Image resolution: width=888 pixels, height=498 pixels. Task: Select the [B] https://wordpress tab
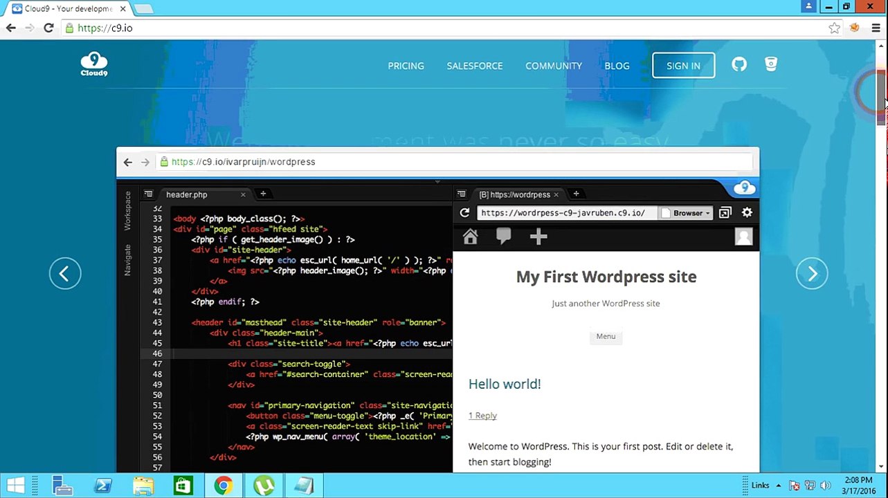coord(516,194)
